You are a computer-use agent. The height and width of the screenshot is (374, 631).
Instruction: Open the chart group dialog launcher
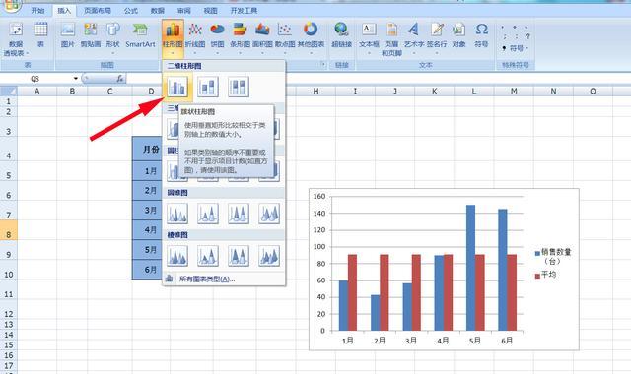pyautogui.click(x=323, y=64)
